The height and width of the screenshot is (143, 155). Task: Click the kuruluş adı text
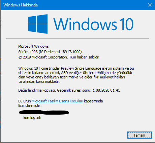pyautogui.click(x=32, y=118)
